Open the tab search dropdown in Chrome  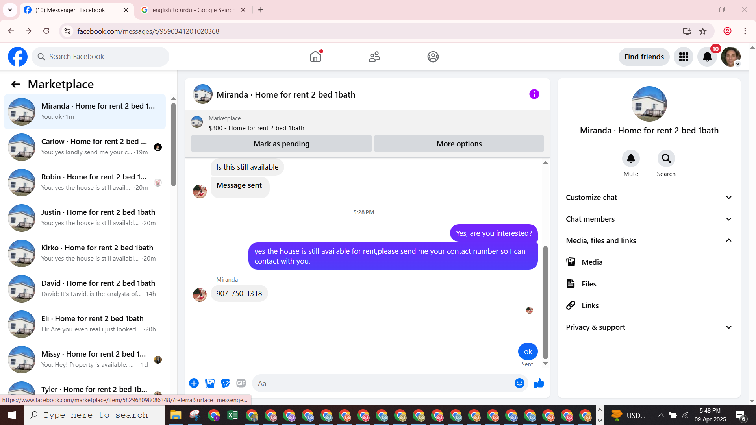coord(10,10)
